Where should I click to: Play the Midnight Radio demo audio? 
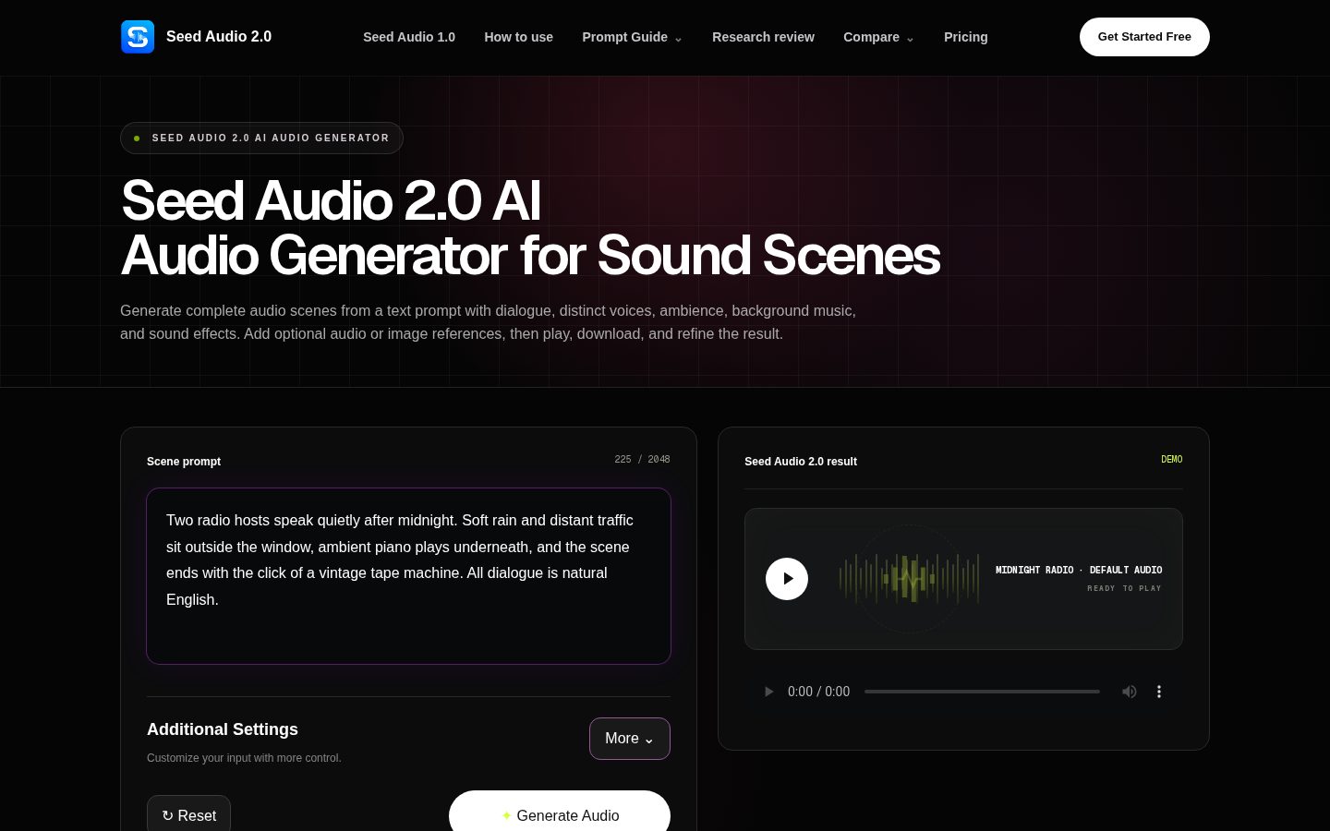[787, 579]
